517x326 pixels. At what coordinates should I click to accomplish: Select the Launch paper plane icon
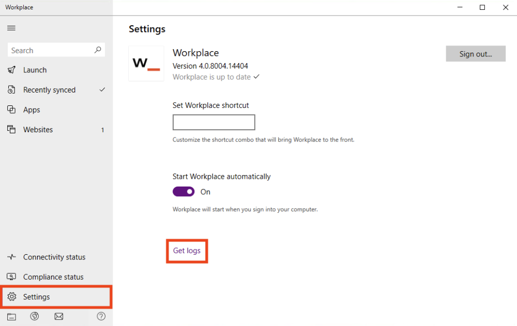11,70
